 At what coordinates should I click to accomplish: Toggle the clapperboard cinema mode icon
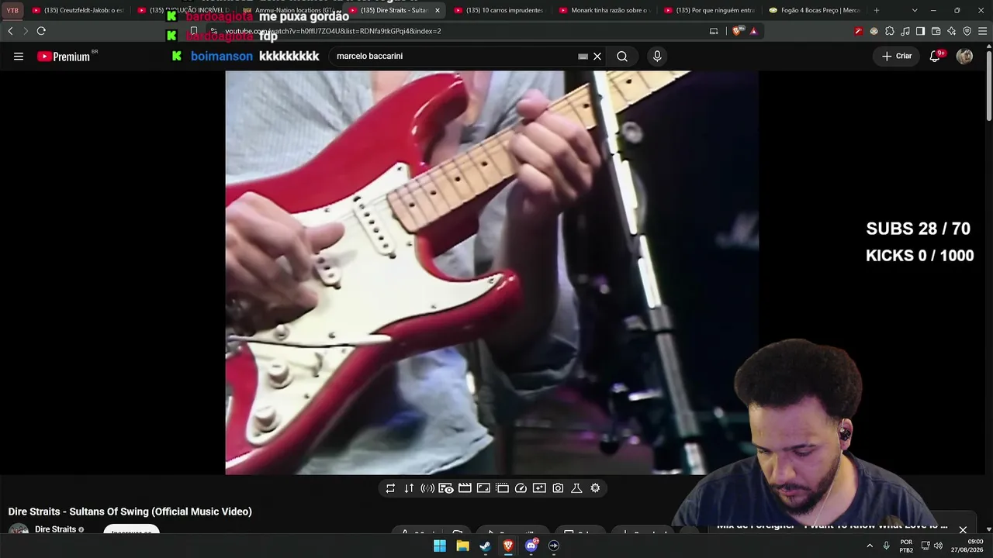pyautogui.click(x=465, y=488)
